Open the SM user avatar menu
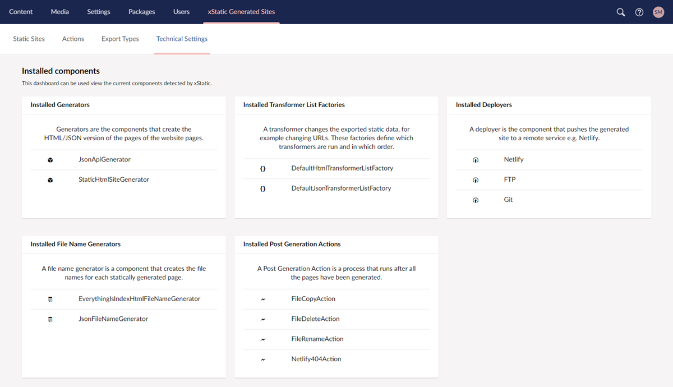Screen dimensions: 673x387 (x=658, y=12)
